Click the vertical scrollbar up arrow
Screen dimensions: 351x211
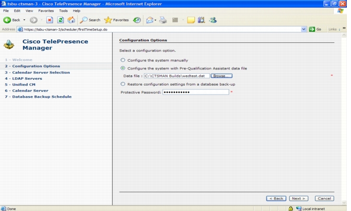click(x=344, y=35)
